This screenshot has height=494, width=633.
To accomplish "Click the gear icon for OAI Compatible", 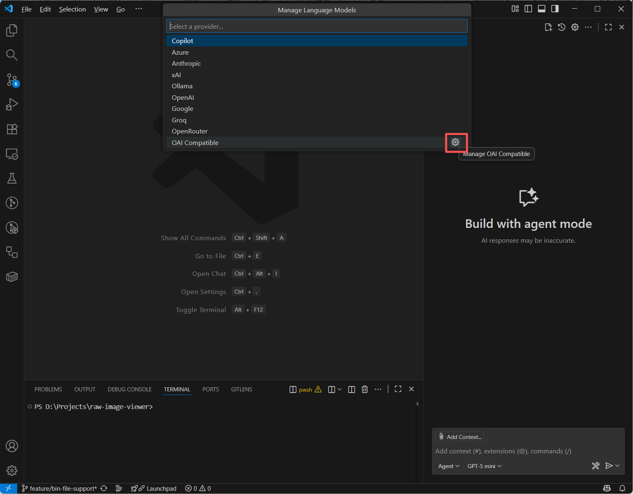I will pyautogui.click(x=455, y=142).
